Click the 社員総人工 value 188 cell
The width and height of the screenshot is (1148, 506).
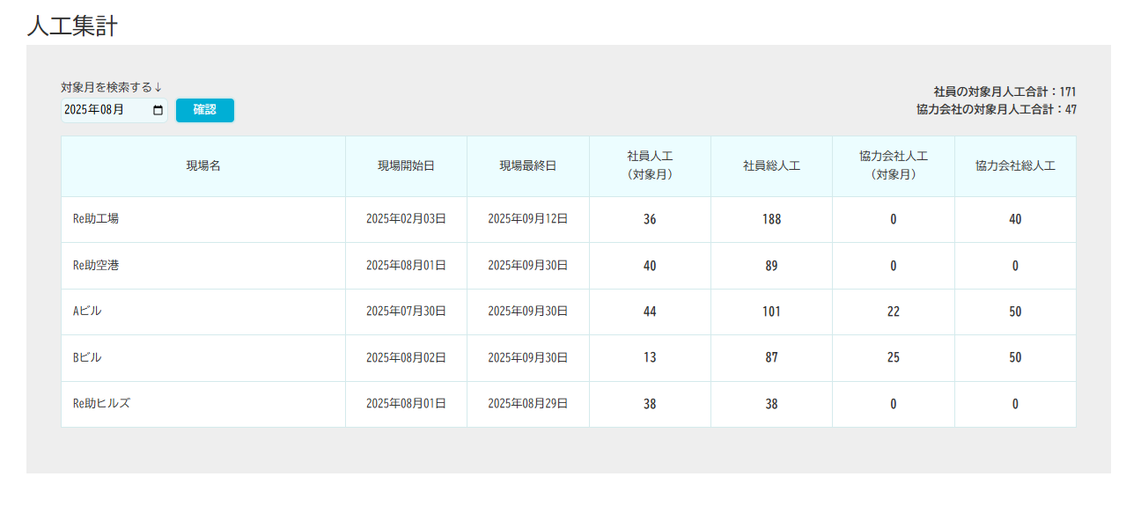[771, 219]
